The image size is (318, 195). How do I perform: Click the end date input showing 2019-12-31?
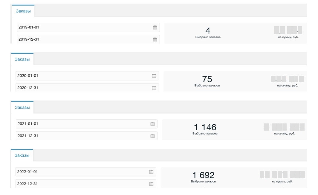tap(84, 39)
